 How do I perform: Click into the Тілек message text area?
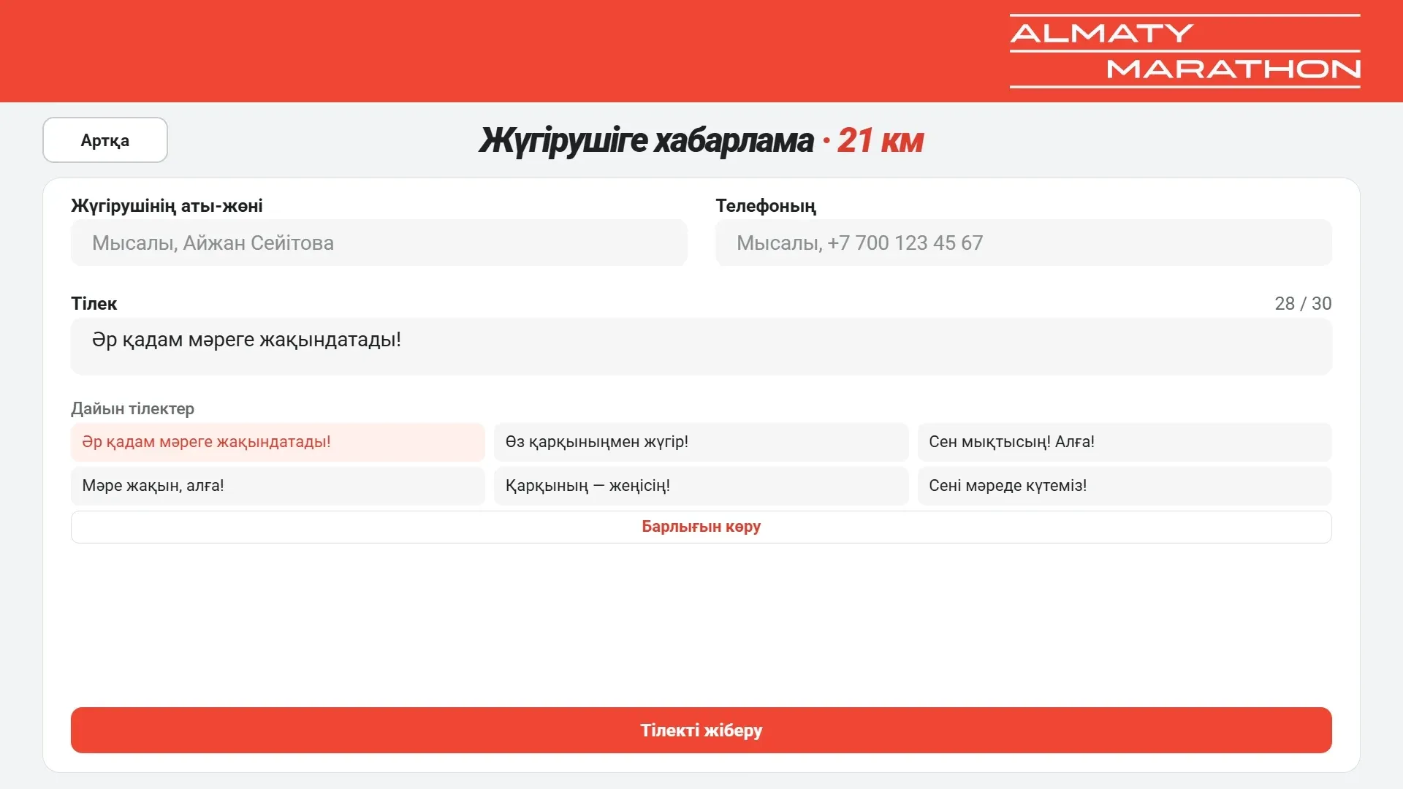click(701, 346)
